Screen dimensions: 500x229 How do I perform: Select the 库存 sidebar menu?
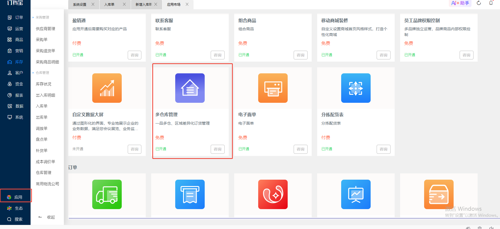(15, 62)
